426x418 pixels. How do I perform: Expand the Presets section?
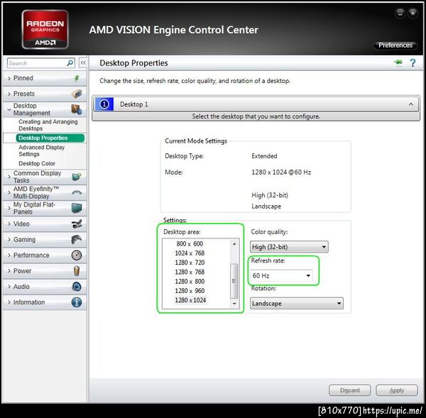click(x=45, y=94)
